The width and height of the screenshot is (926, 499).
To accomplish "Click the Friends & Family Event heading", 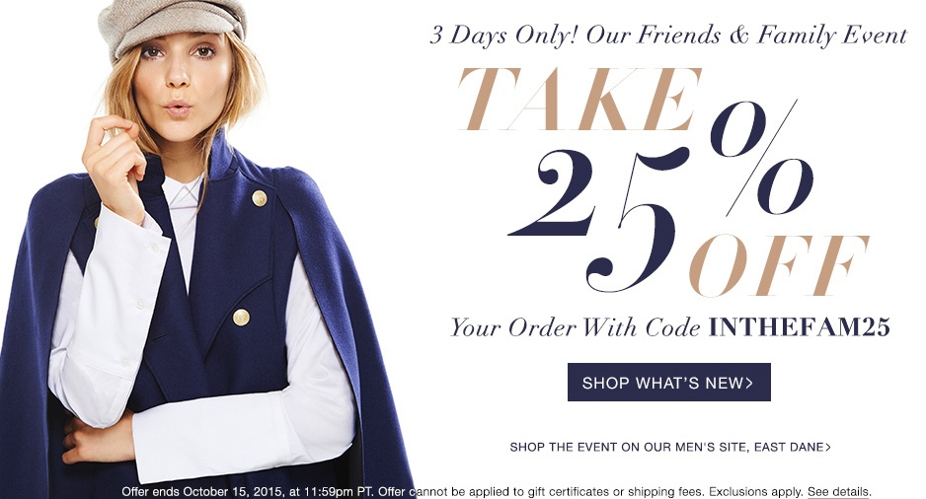I will (667, 35).
